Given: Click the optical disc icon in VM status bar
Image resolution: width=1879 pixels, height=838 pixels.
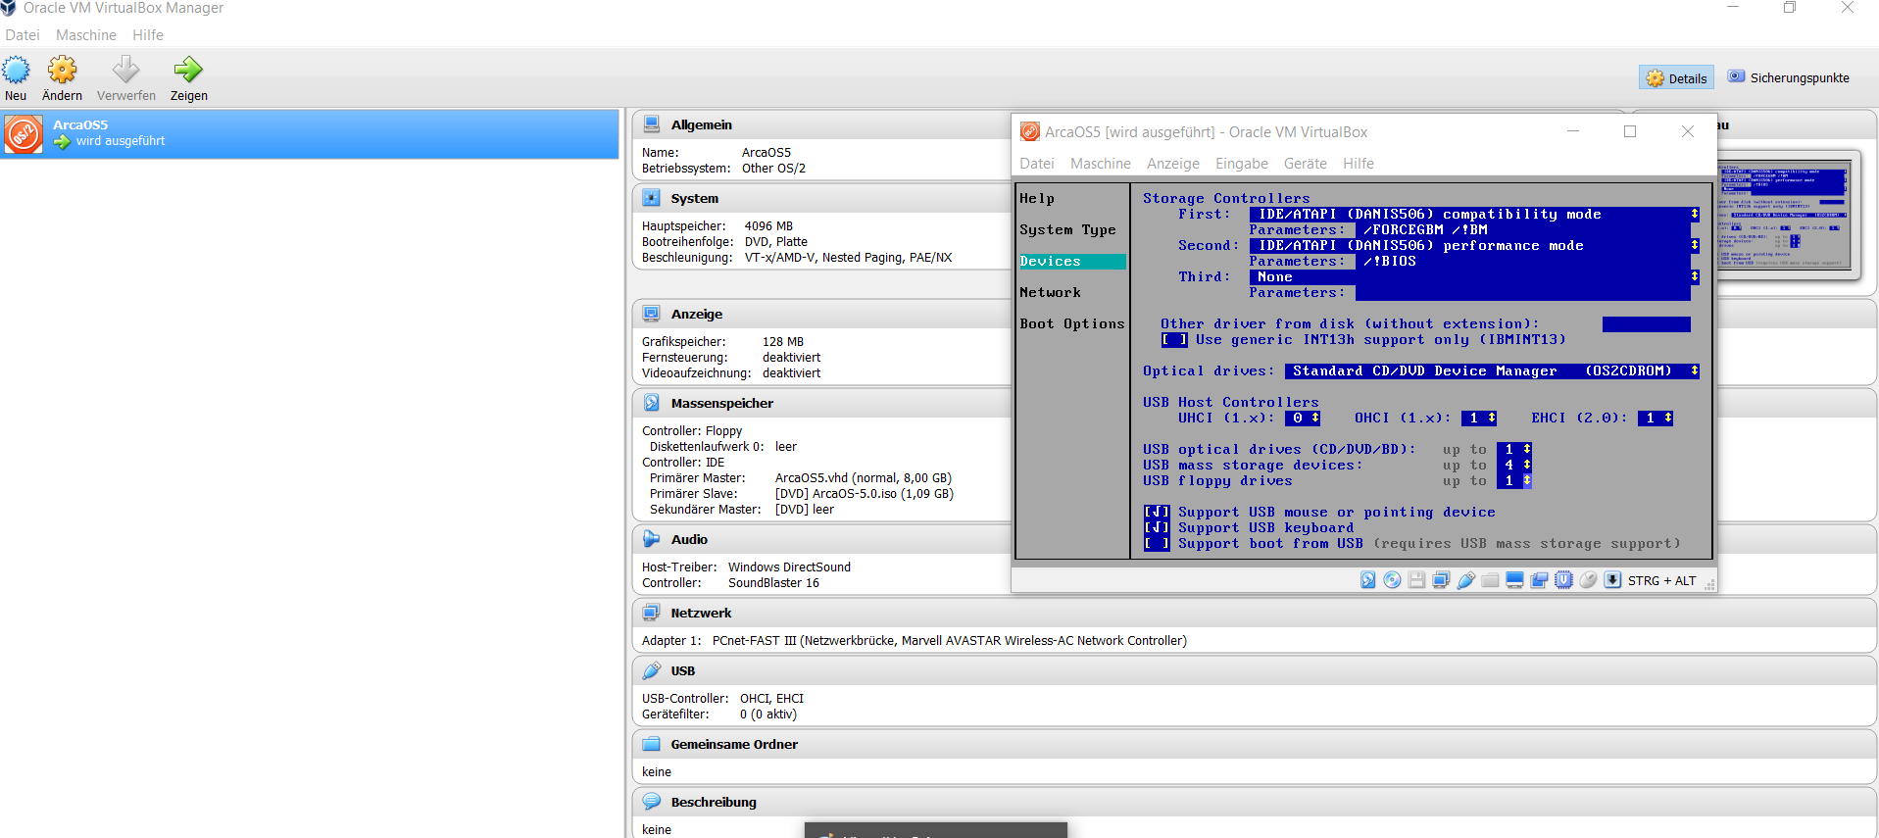Looking at the screenshot, I should point(1392,580).
